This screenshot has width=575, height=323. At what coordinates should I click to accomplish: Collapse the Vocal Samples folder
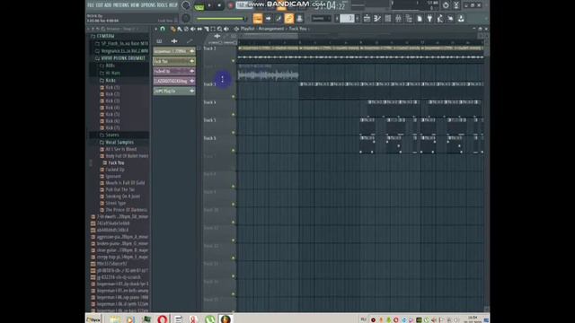coord(117,143)
